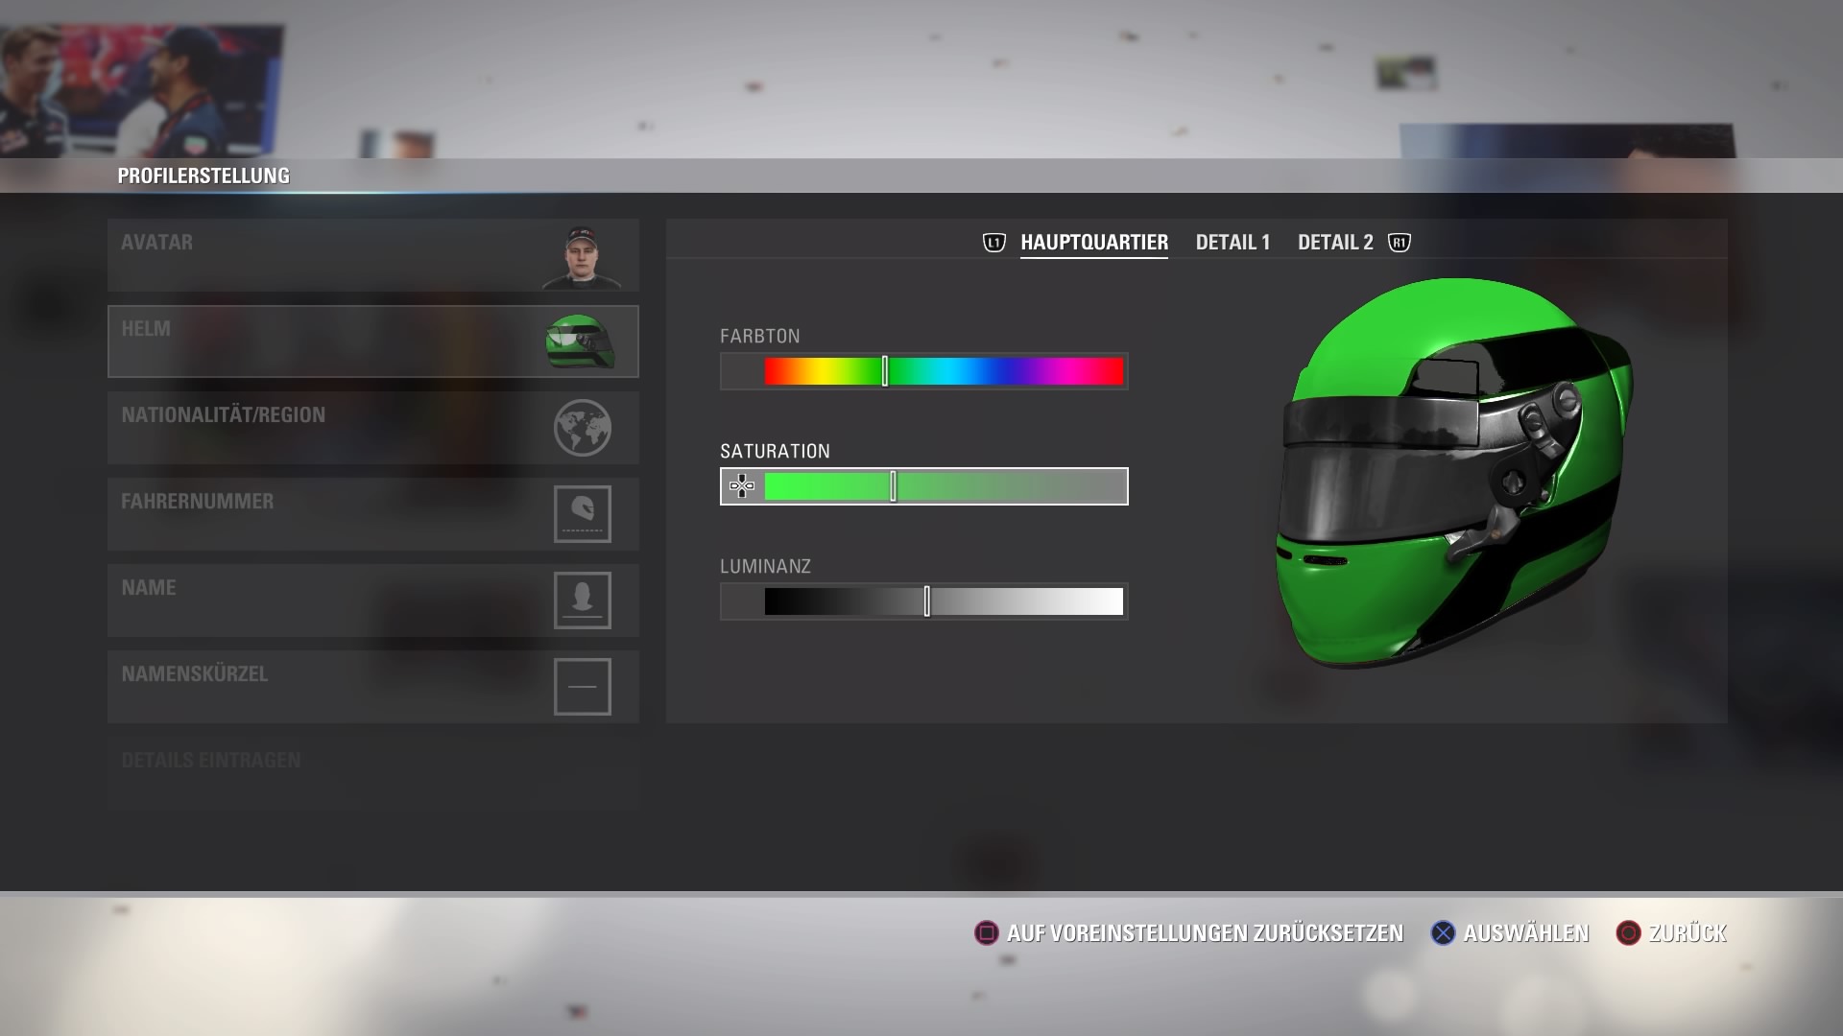1843x1036 pixels.
Task: Click the Luminanz label
Action: (766, 567)
